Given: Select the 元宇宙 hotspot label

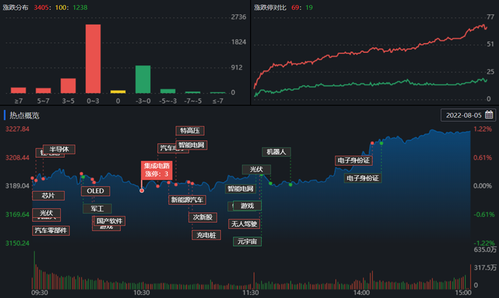Looking at the screenshot, I should click(247, 242).
